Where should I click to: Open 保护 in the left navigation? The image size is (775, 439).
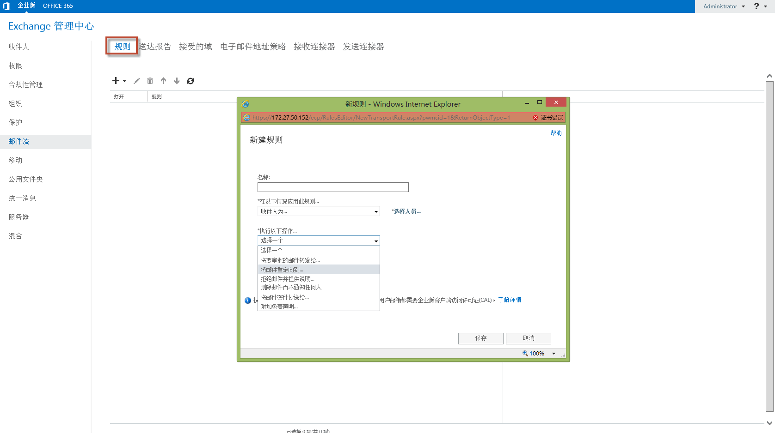[x=15, y=122]
